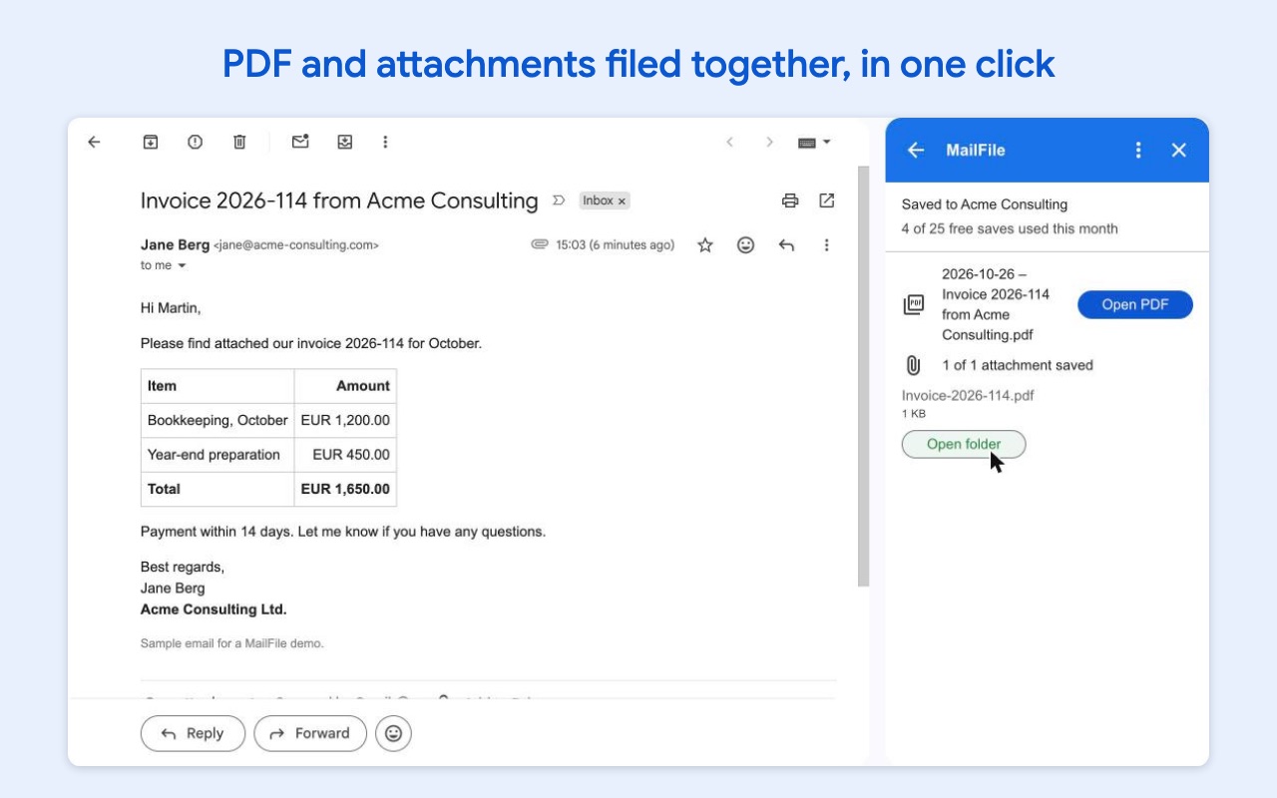Report email as spam
Viewport: 1277px width, 798px height.
click(195, 142)
